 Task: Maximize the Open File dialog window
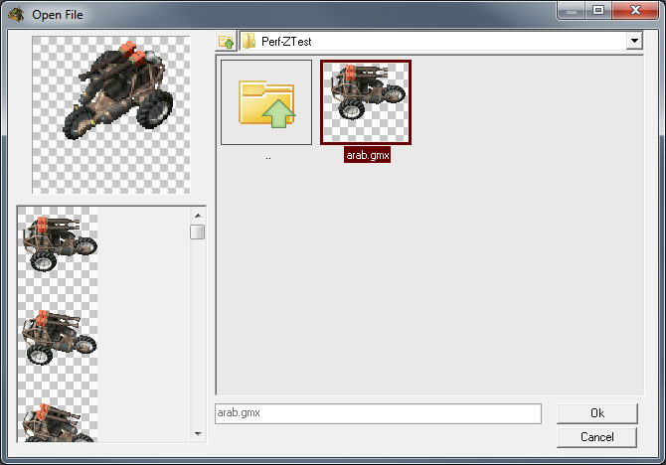point(598,10)
